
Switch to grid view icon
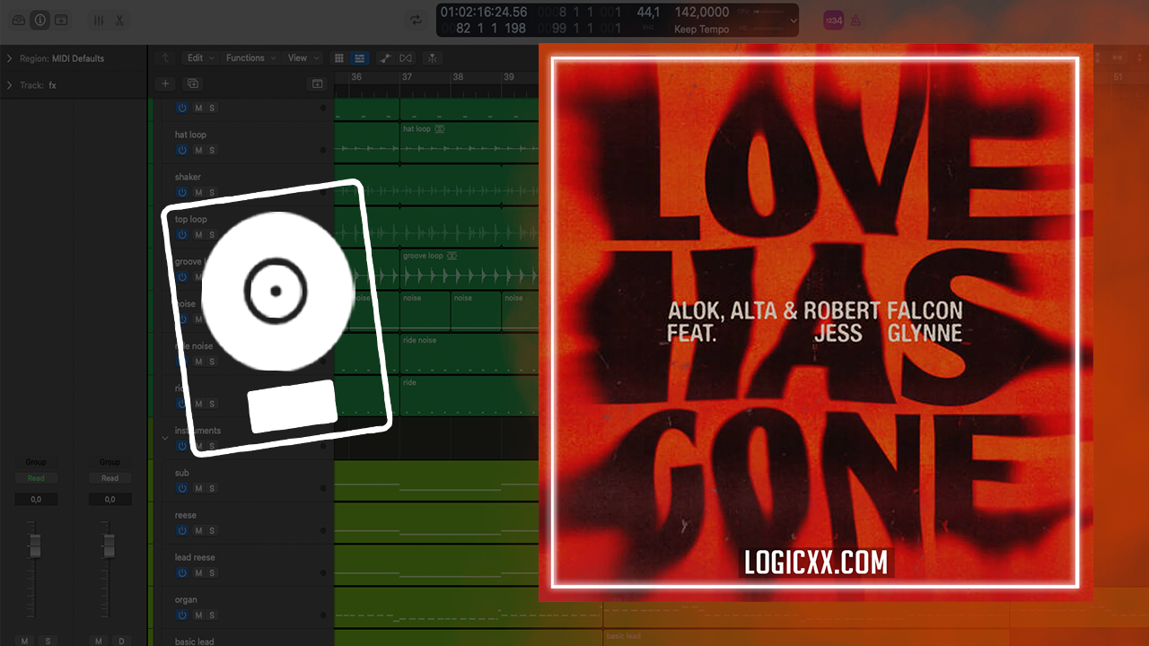[339, 58]
